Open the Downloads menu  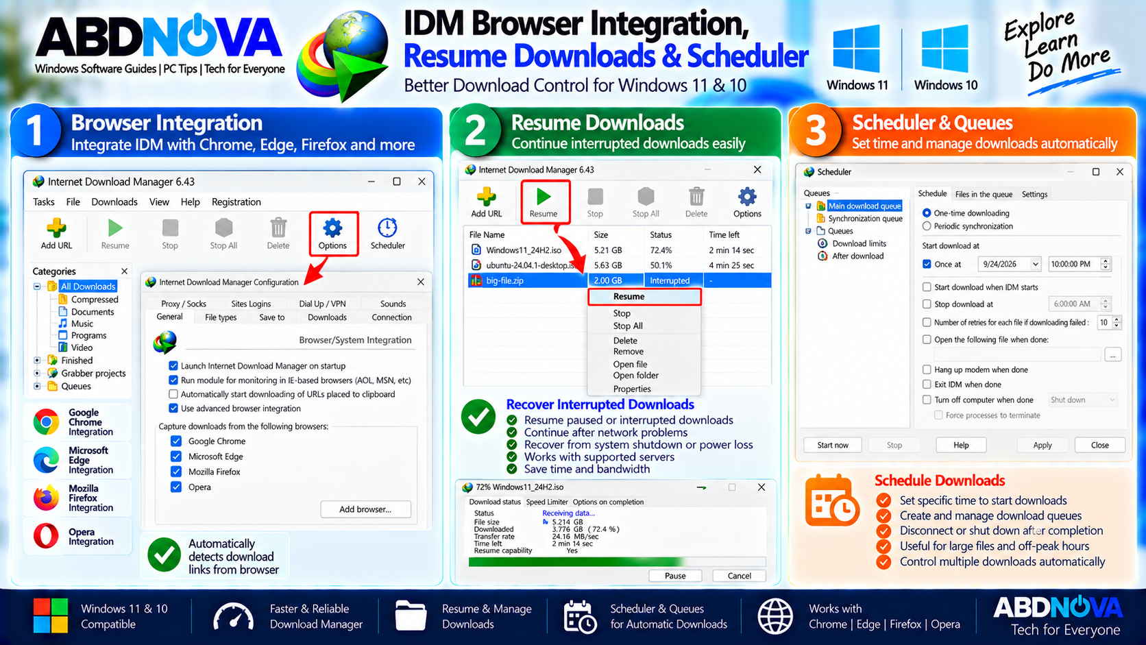tap(114, 202)
